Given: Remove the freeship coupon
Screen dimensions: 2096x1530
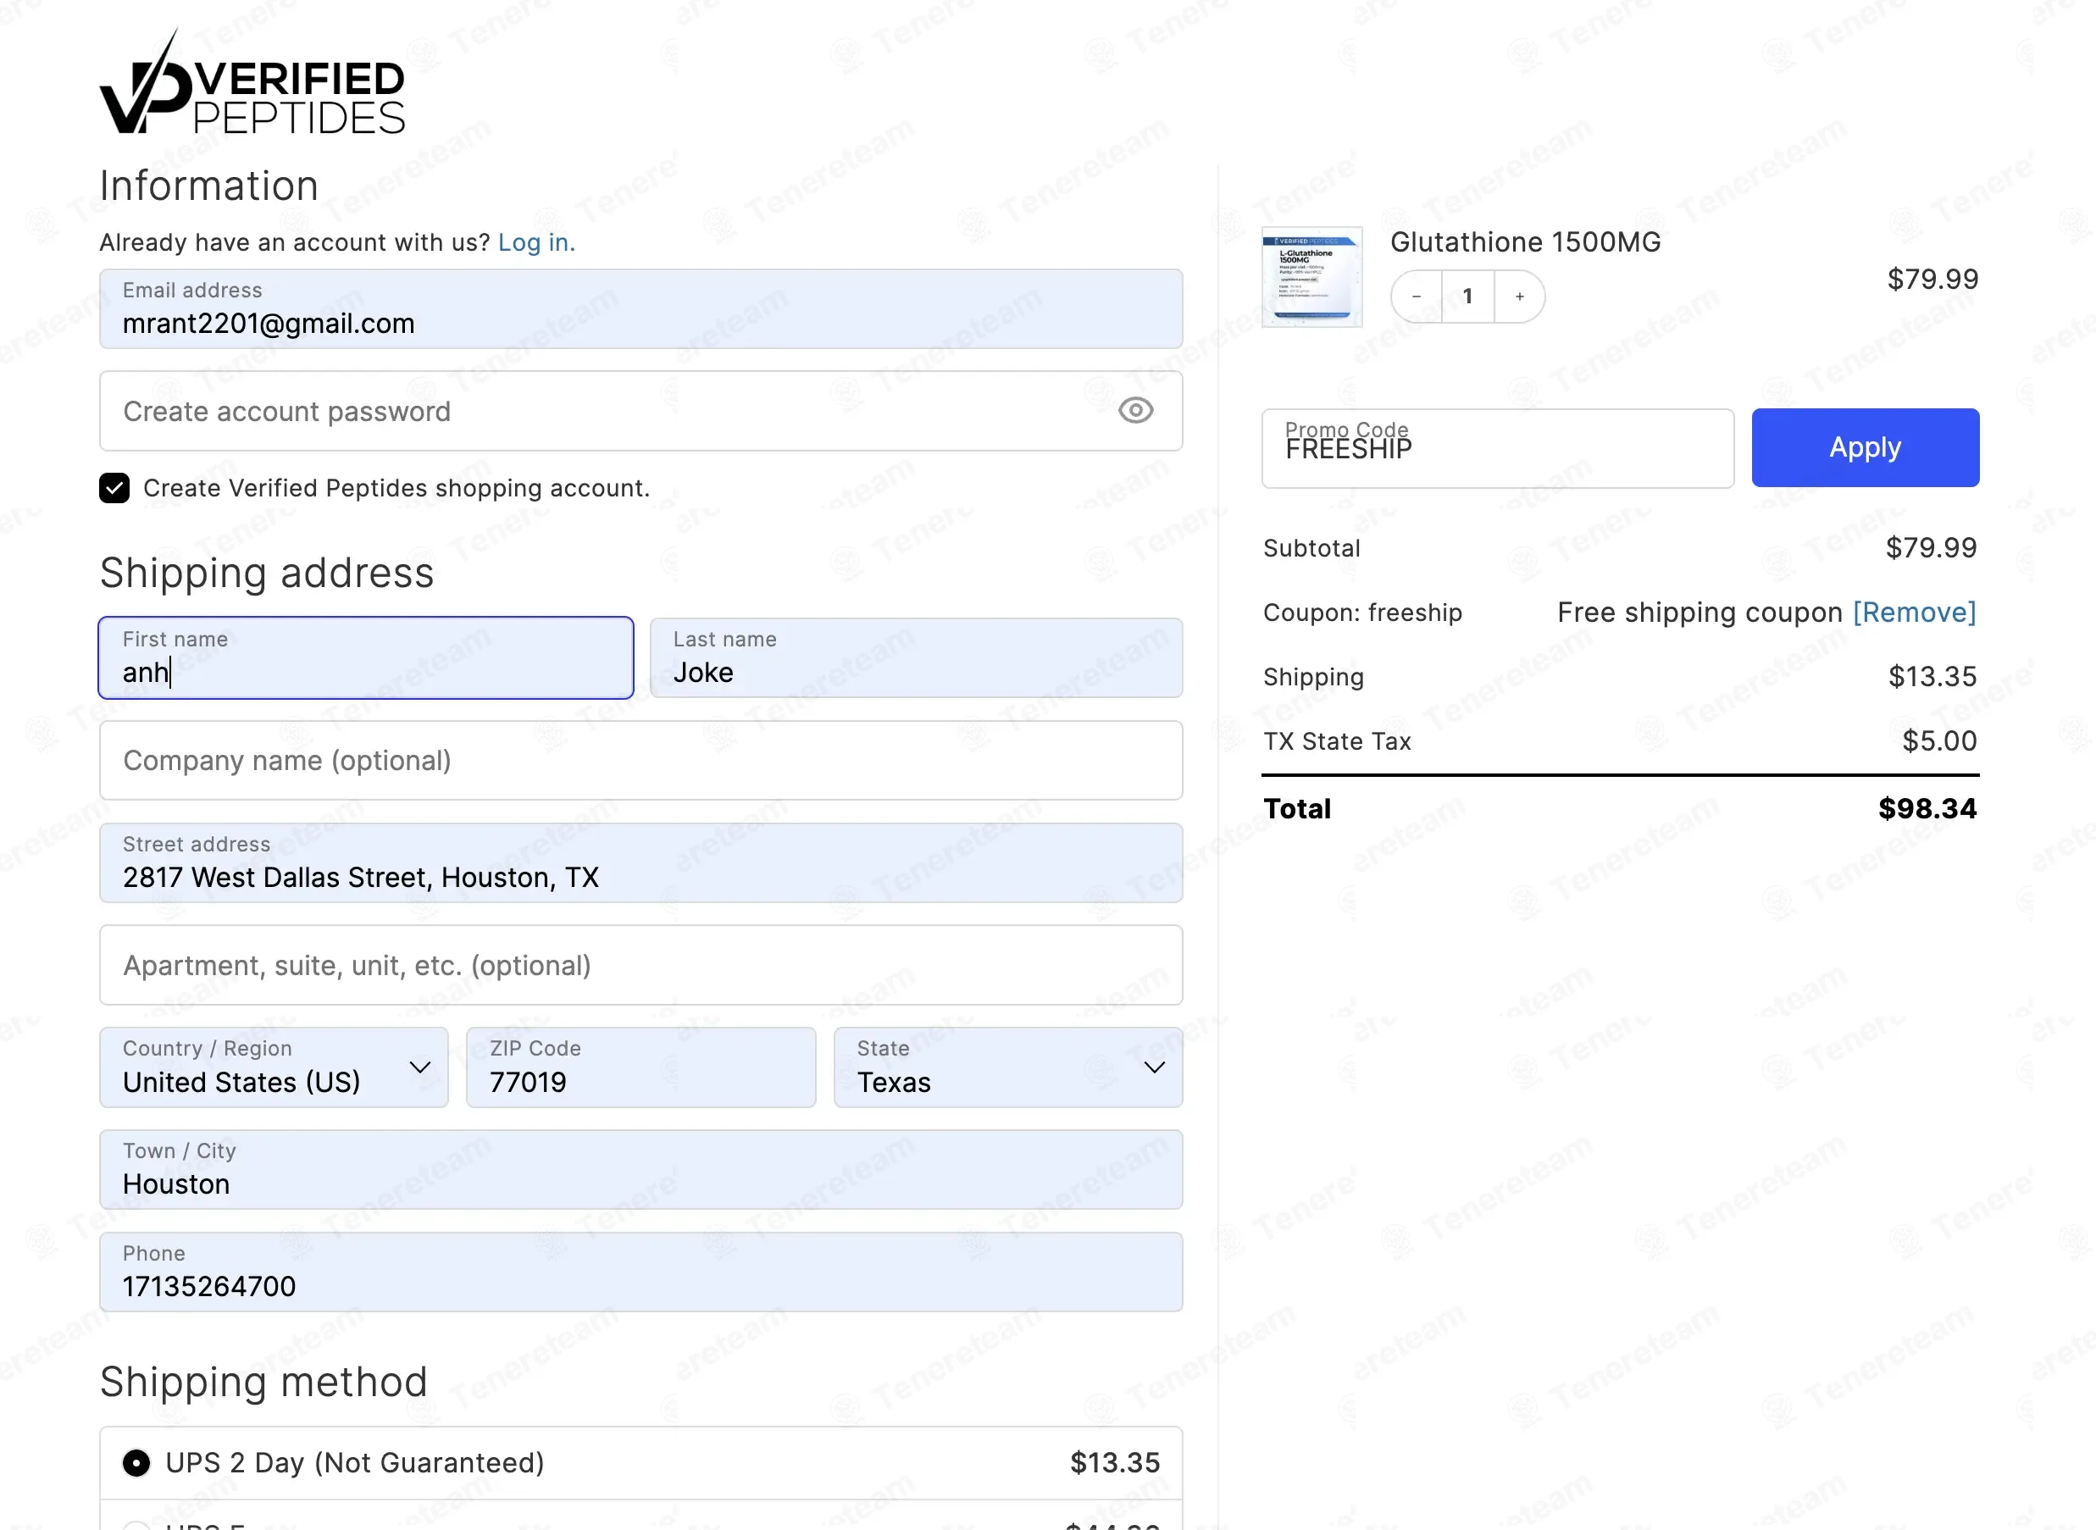Looking at the screenshot, I should pyautogui.click(x=1914, y=613).
